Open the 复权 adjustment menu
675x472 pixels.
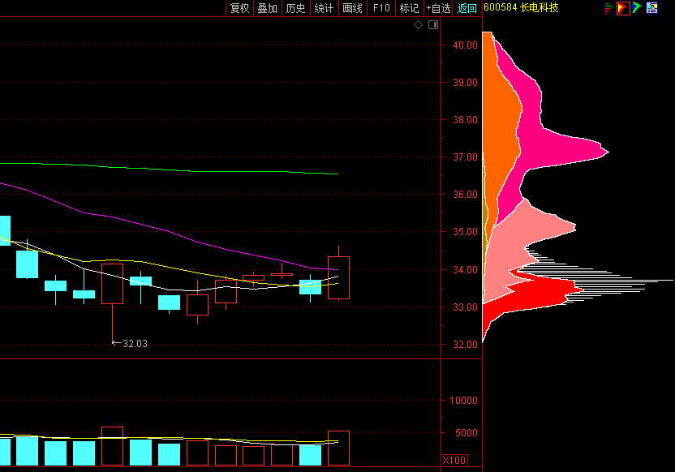tap(239, 8)
